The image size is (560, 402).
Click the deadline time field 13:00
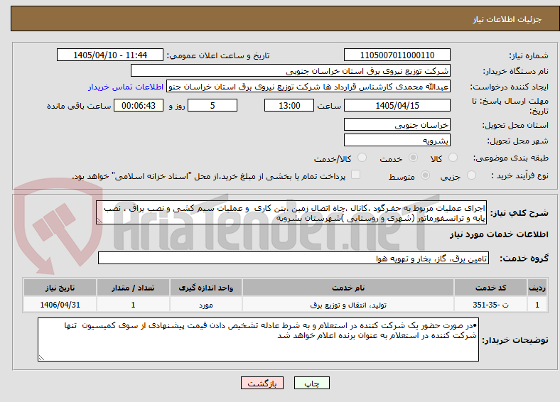tap(289, 105)
